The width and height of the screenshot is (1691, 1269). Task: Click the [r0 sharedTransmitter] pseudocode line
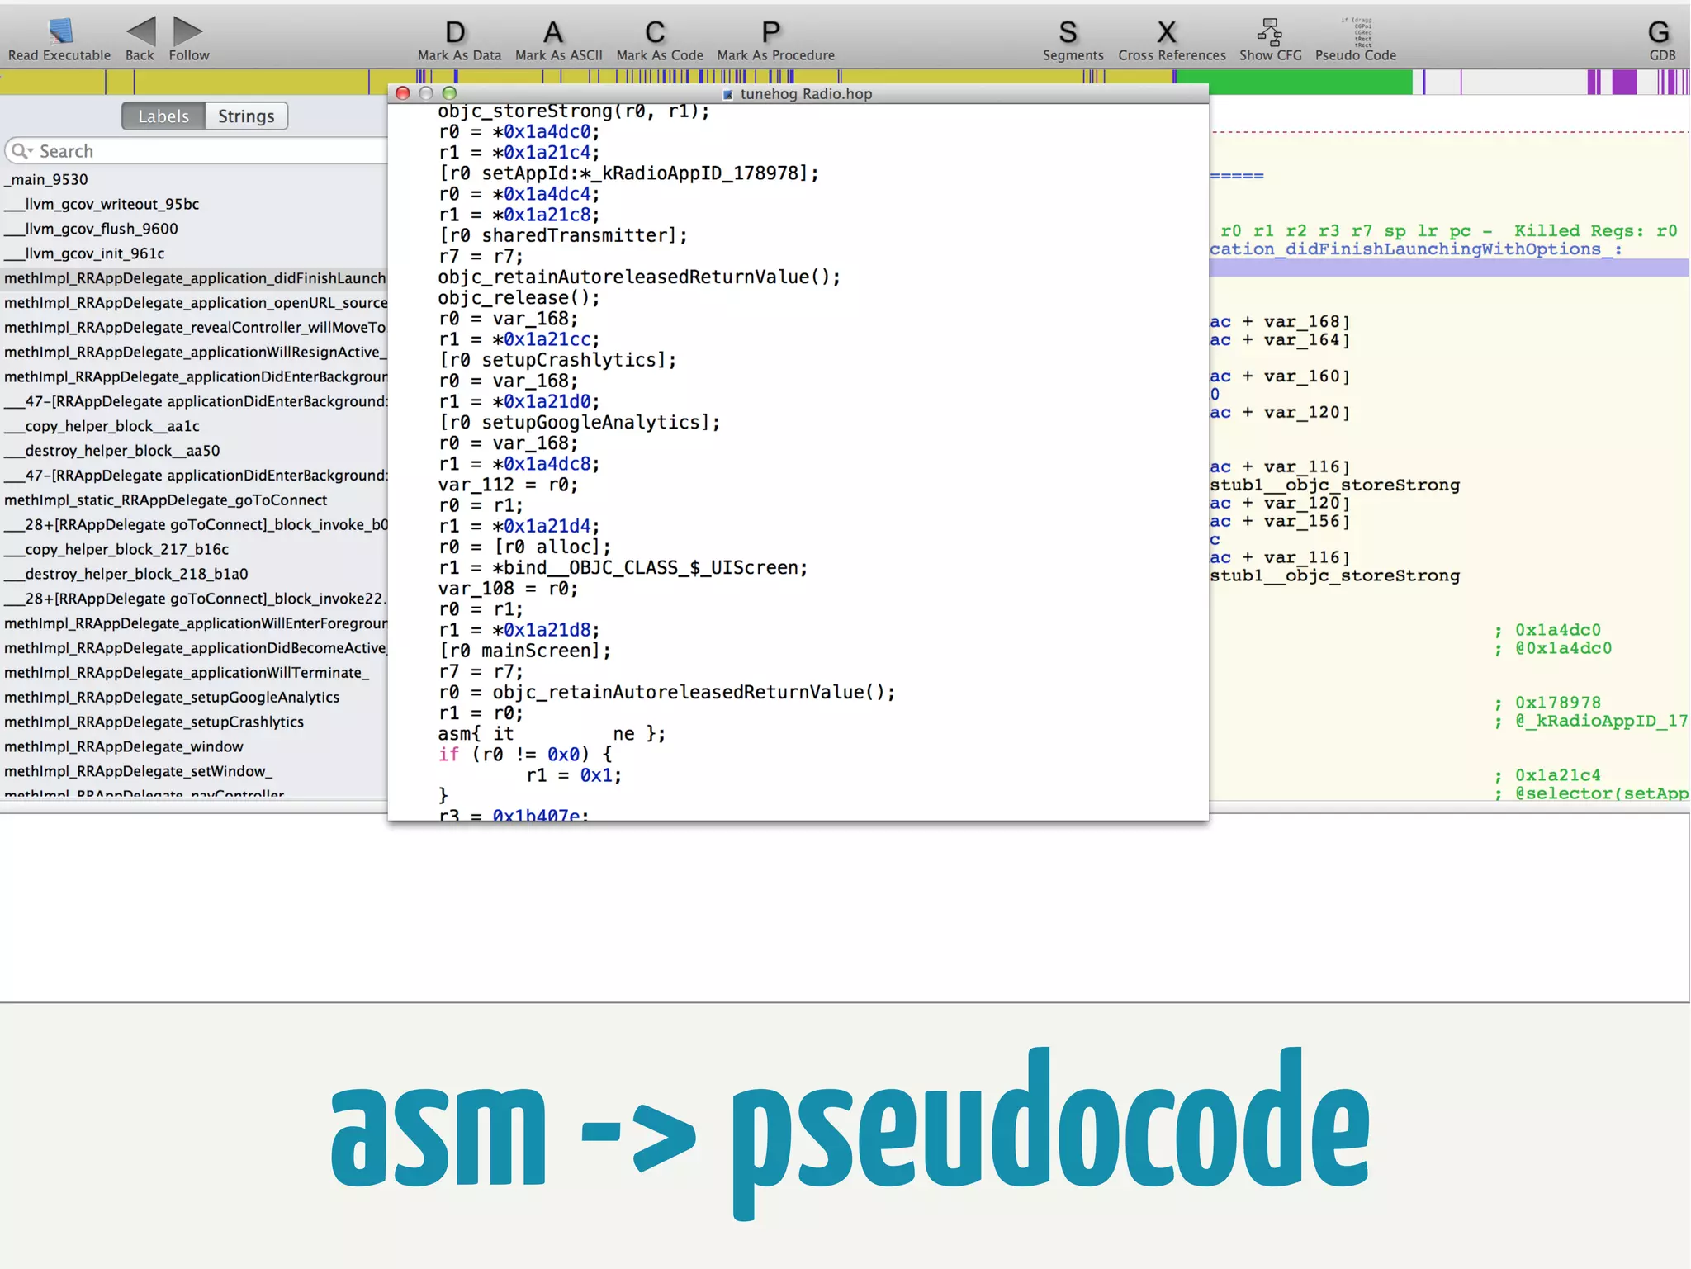click(x=563, y=236)
